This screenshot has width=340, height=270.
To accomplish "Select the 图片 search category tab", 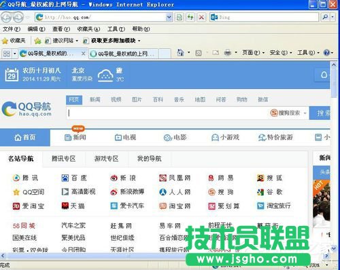I will tap(137, 100).
